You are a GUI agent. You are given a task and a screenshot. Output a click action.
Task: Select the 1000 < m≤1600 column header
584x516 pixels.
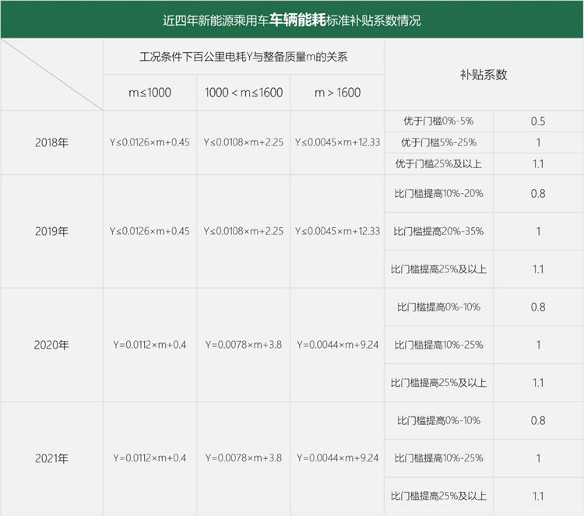244,93
